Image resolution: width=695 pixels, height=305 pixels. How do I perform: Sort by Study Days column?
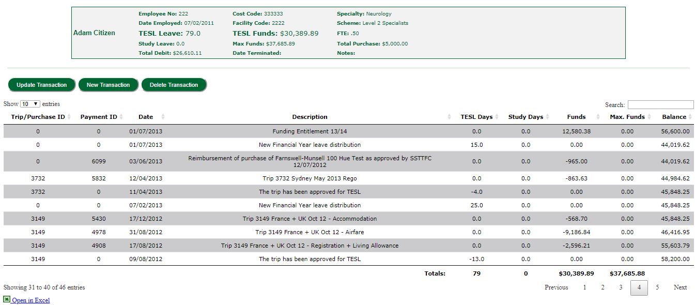coord(526,117)
